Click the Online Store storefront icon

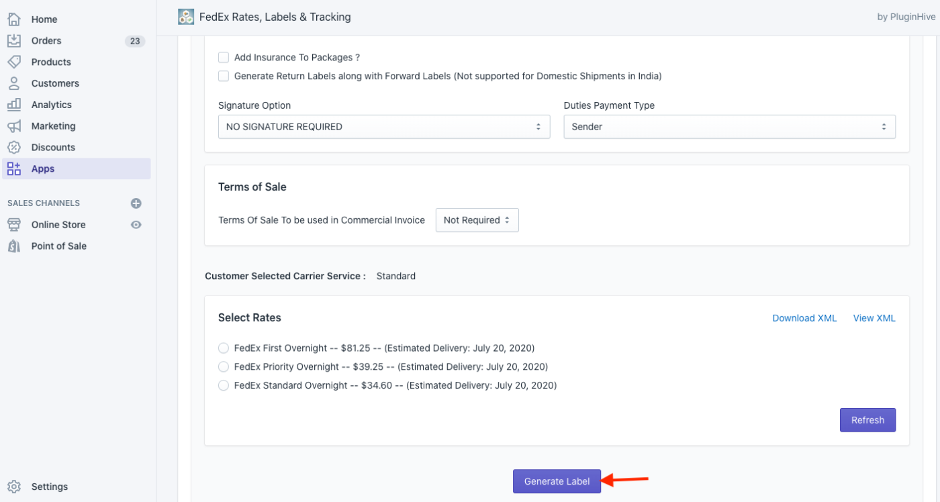14,225
